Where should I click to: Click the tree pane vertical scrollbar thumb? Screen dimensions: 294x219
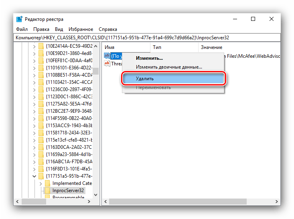(x=96, y=71)
